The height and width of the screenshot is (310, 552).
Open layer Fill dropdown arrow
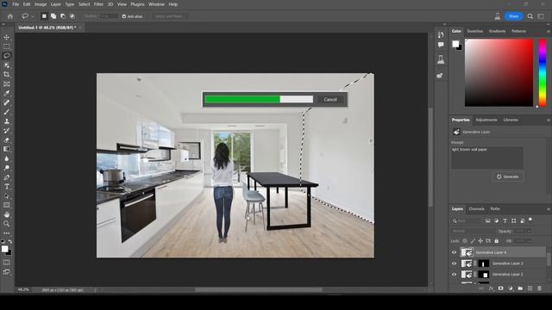point(529,241)
